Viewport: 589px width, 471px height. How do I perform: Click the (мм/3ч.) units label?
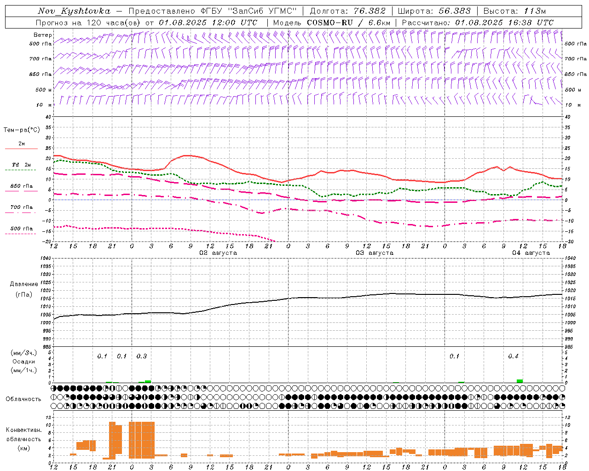(23, 353)
